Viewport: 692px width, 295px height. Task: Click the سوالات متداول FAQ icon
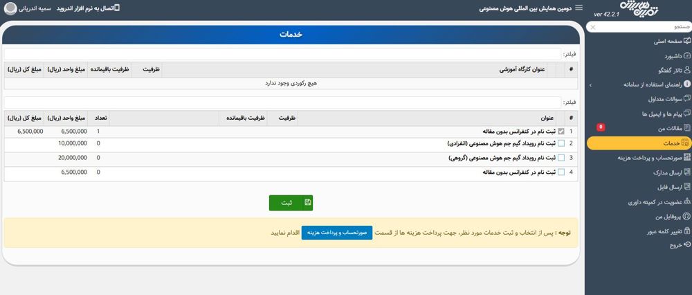pos(686,99)
